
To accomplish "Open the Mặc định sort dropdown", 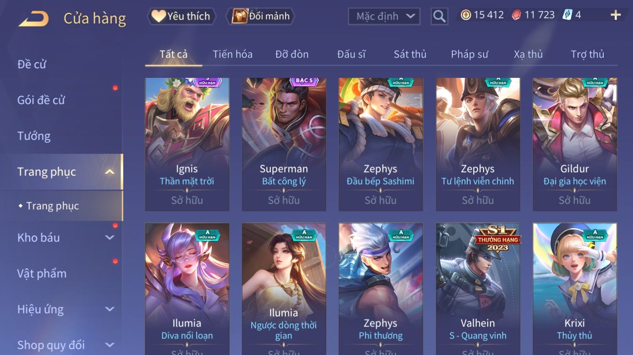I will click(x=384, y=16).
